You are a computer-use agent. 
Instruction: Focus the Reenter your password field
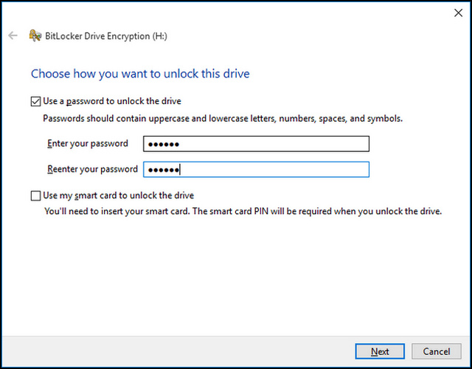click(x=256, y=170)
